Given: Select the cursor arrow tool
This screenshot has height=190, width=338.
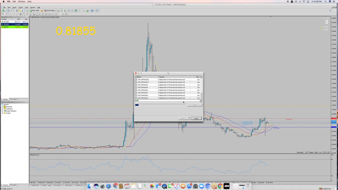Looking at the screenshot, I should 3,14.
